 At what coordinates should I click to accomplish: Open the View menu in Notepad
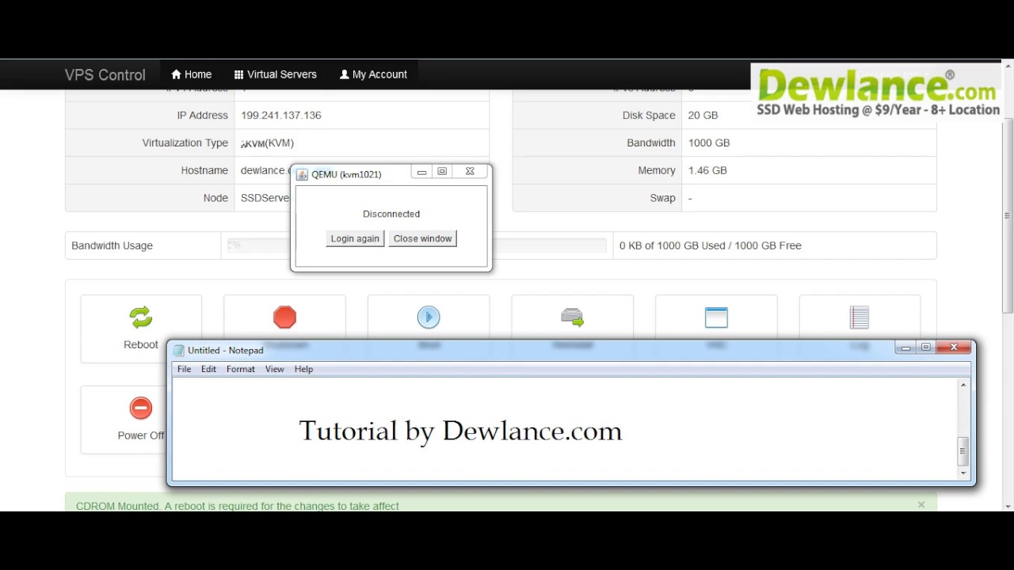pos(275,369)
